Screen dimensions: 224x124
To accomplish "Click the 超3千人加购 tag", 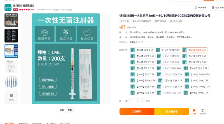I will 176,21.
